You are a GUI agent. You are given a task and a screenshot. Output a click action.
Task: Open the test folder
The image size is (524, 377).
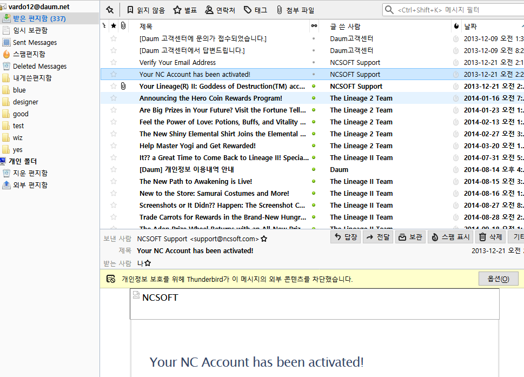tap(18, 125)
